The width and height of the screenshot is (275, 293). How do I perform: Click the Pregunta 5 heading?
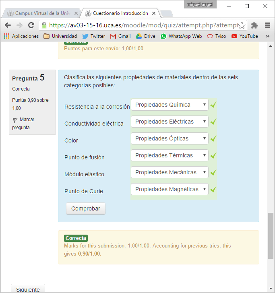click(28, 78)
